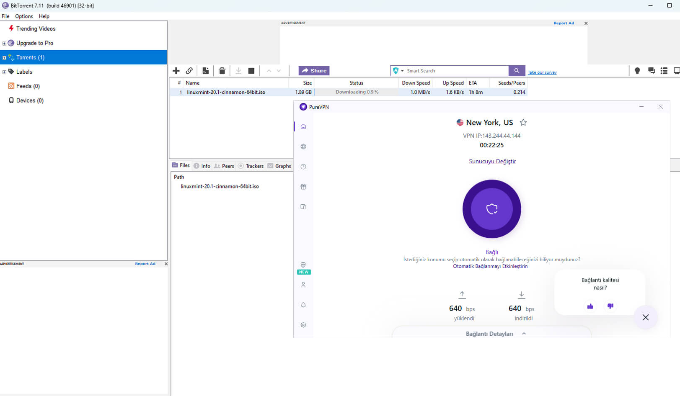Sort torrents by Status column header
Screen dimensions: 680x396
tap(357, 83)
